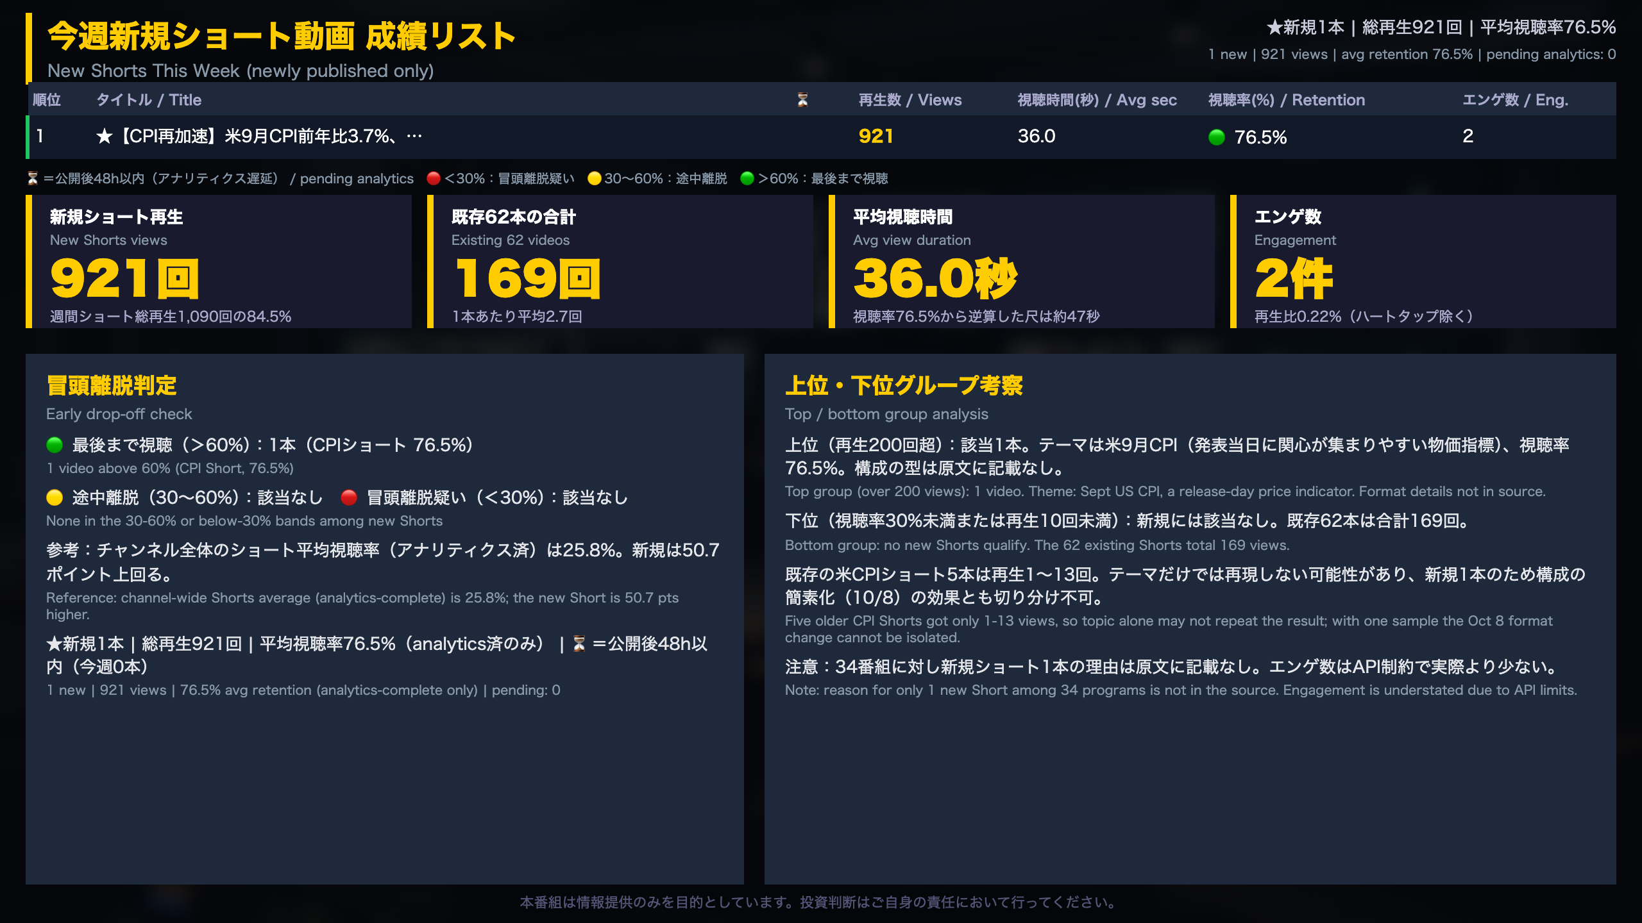Click the yellow dot beside 途中離脱 in Early drop-off check
1642x923 pixels.
click(55, 497)
